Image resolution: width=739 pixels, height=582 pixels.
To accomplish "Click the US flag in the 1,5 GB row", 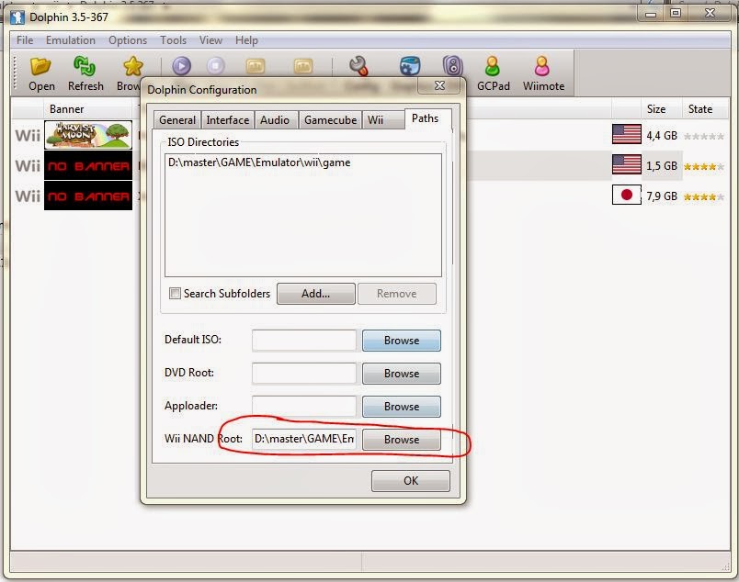I will (626, 165).
